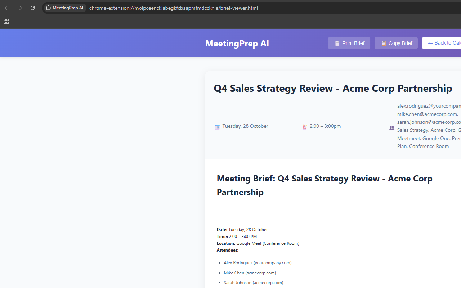Click alex.rodriguez@yourcompany email address
Viewport: 461px width, 288px height.
click(428, 106)
